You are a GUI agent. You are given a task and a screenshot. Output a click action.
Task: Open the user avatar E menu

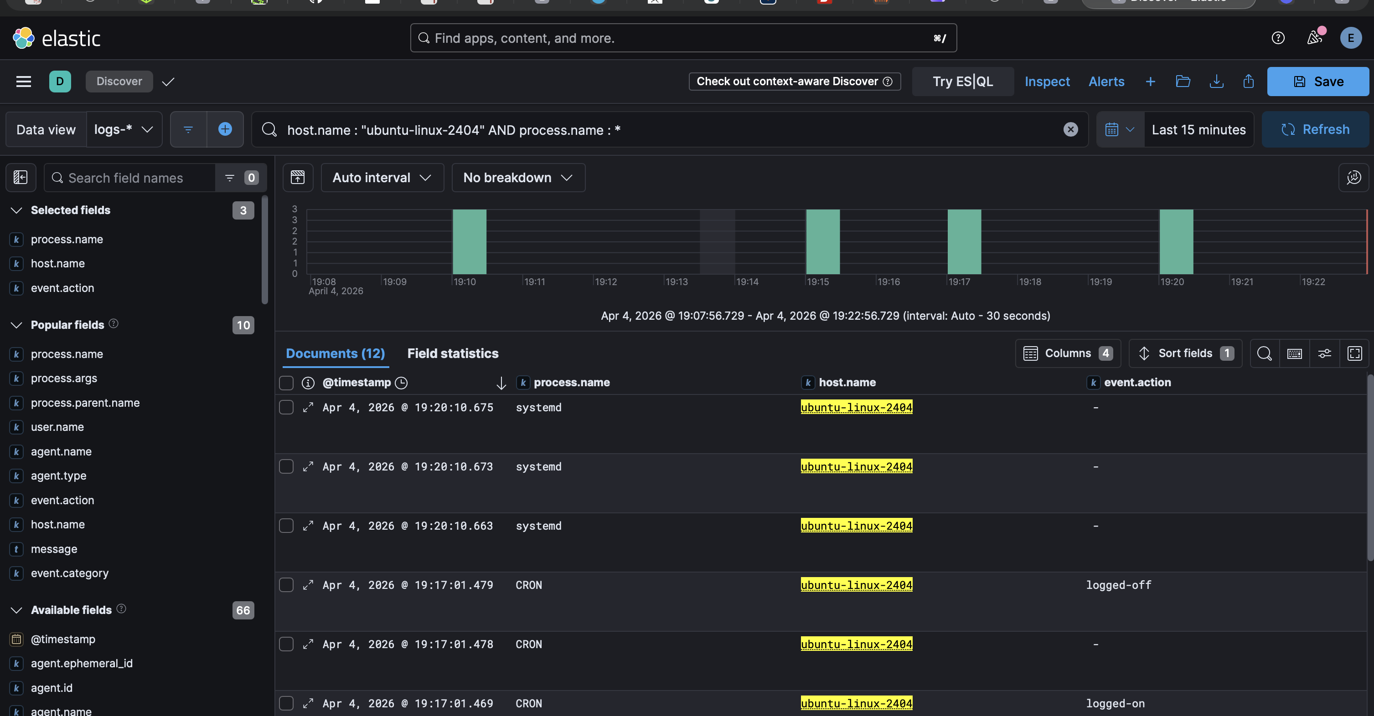[x=1351, y=38]
